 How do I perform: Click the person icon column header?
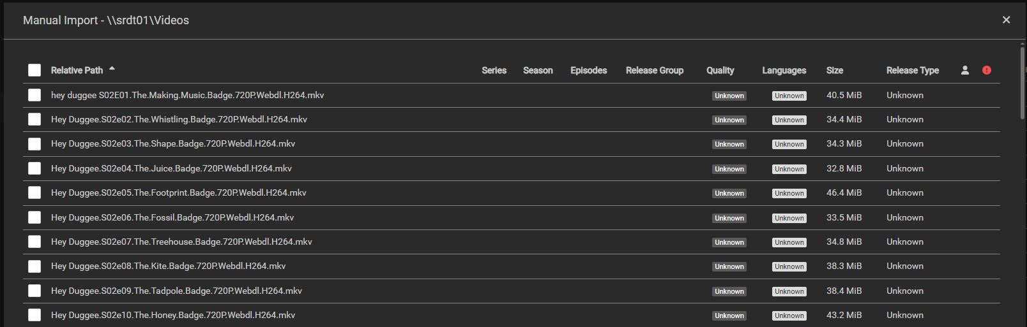pos(965,70)
